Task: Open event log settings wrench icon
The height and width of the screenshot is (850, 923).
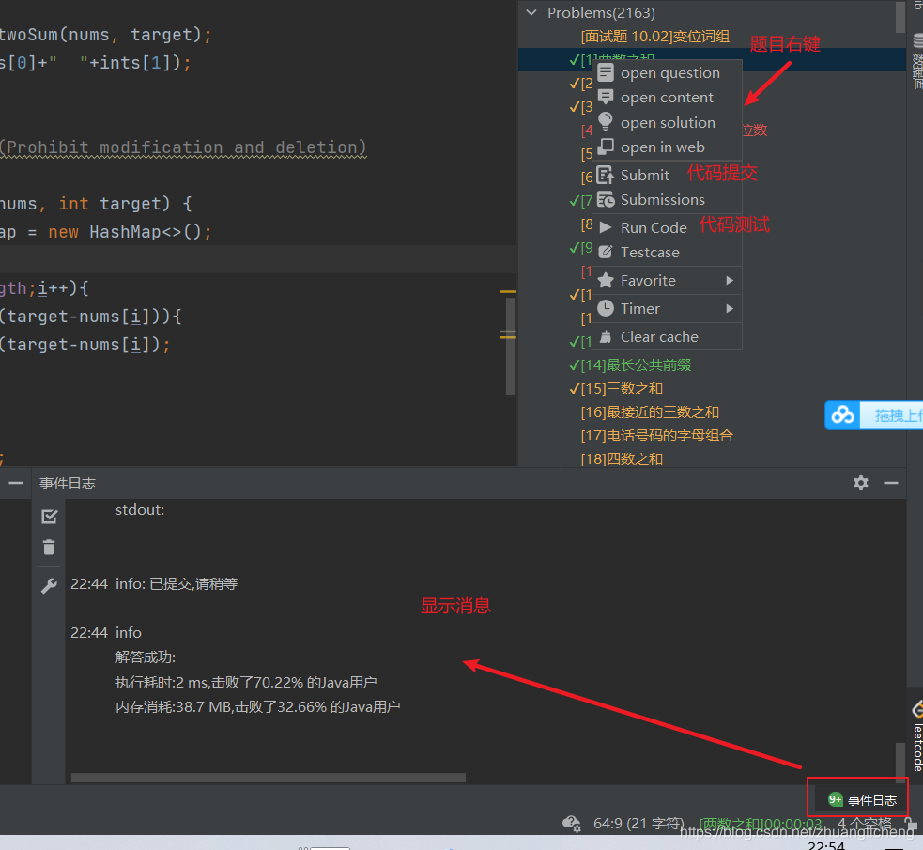Action: (49, 586)
